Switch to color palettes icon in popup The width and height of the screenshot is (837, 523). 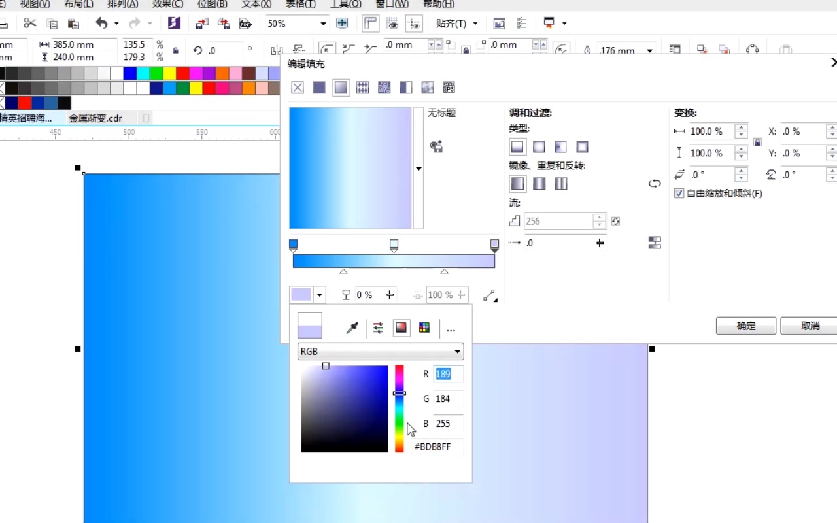pyautogui.click(x=424, y=328)
